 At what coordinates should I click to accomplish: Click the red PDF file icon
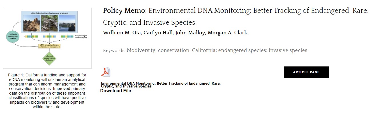pyautogui.click(x=106, y=72)
